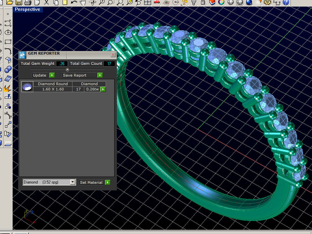Select the Edit Points On tool
The height and width of the screenshot is (234, 312).
click(x=8, y=115)
